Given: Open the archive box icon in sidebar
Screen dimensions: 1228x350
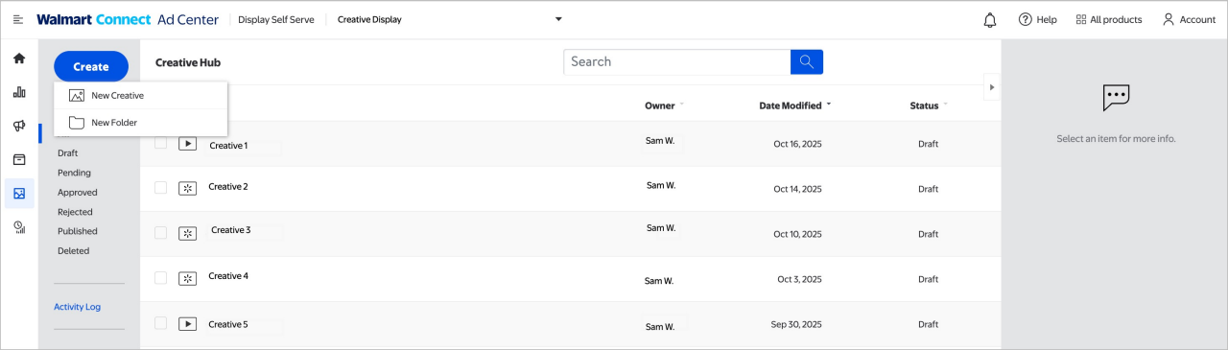Looking at the screenshot, I should point(19,159).
